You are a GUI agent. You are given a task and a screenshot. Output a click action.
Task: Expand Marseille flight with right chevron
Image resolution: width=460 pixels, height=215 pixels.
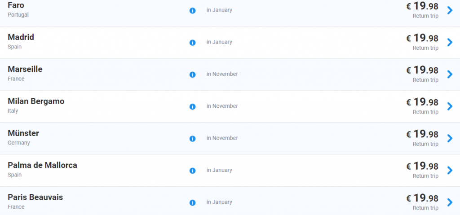coord(450,74)
